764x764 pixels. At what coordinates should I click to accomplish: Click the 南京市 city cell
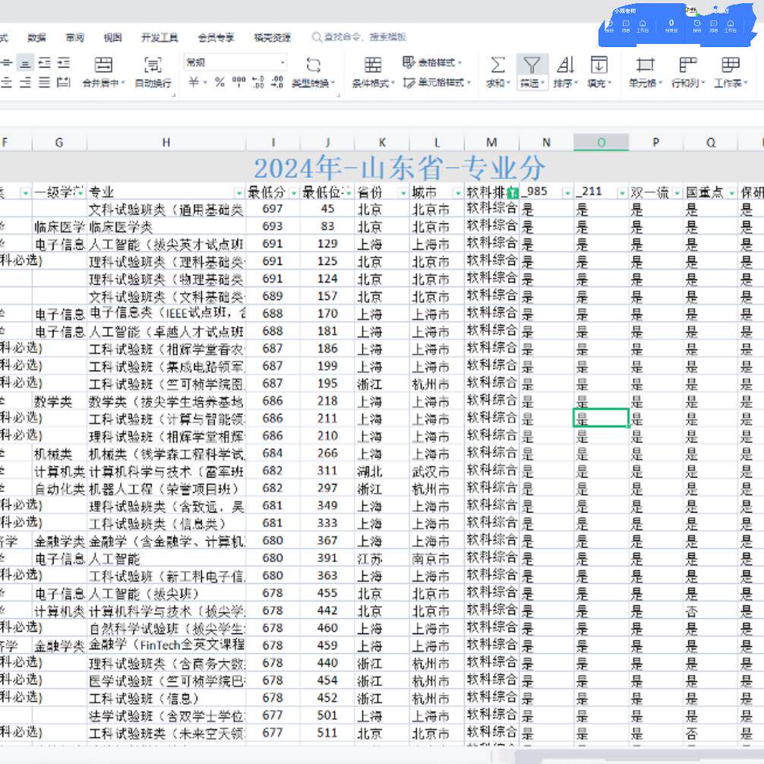pos(437,558)
